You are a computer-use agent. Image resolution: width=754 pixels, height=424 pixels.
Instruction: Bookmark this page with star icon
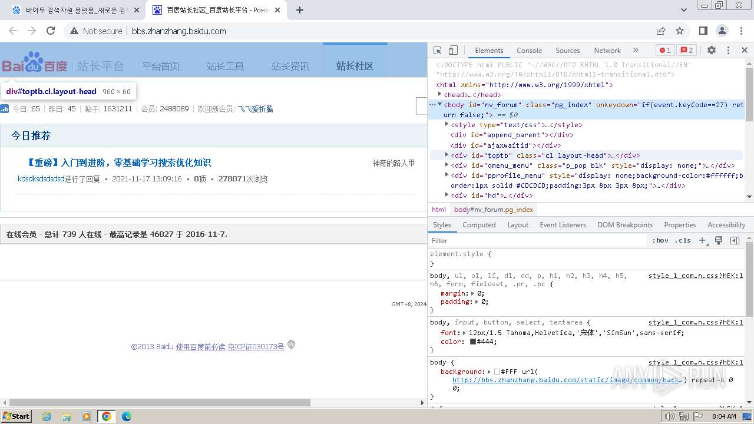tap(680, 31)
